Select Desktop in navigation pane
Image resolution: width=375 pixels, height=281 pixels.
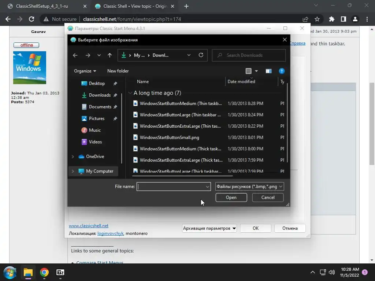point(97,83)
